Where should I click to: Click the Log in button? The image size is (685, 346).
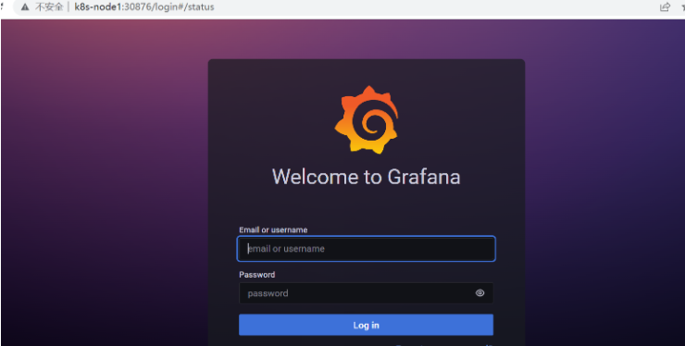(366, 325)
